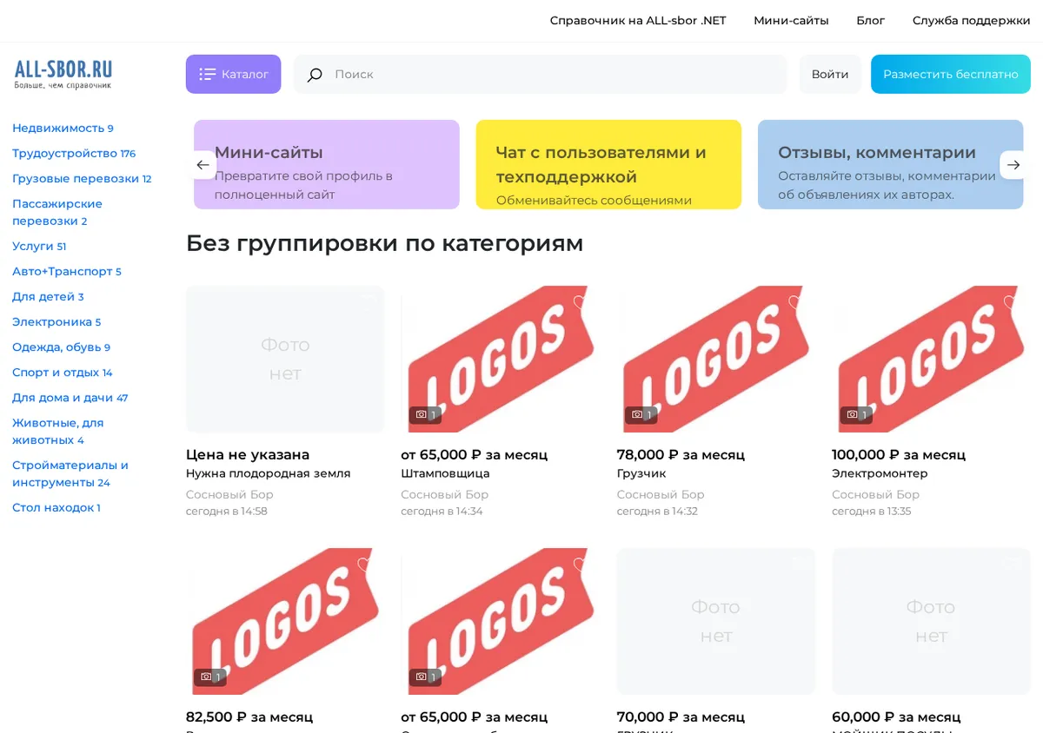Click the ALL-SBOR.RU logo

[x=63, y=75]
